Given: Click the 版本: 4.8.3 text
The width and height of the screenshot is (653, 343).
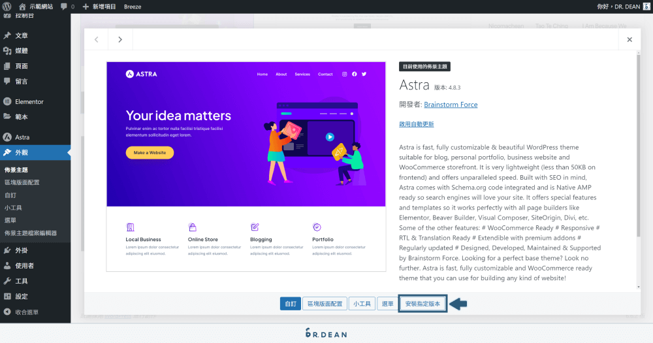Looking at the screenshot, I should 447,88.
